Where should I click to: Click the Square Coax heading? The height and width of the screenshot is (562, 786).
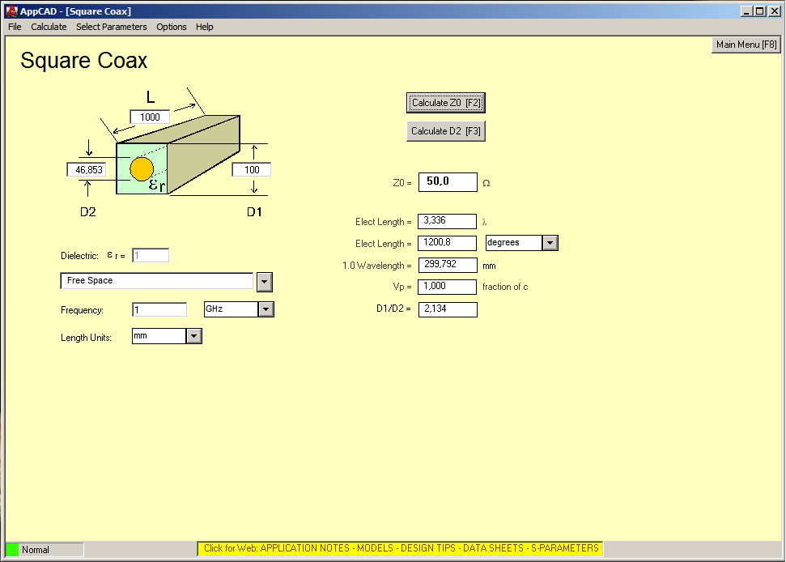pos(83,61)
